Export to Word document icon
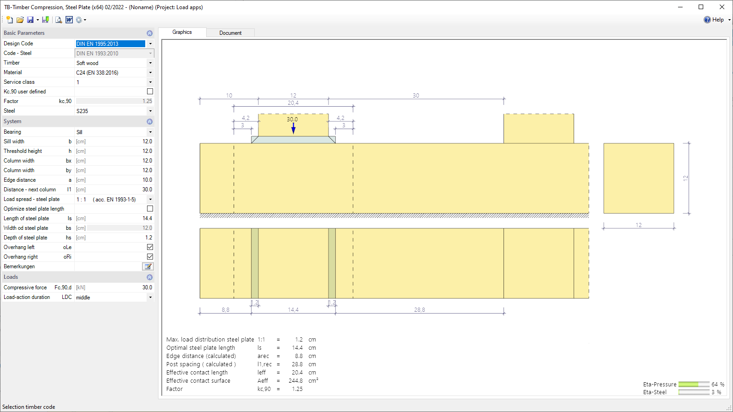Image resolution: width=733 pixels, height=412 pixels. click(69, 20)
